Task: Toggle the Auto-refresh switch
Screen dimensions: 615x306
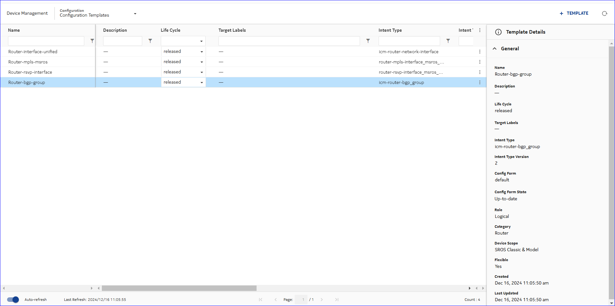Action: tap(13, 300)
